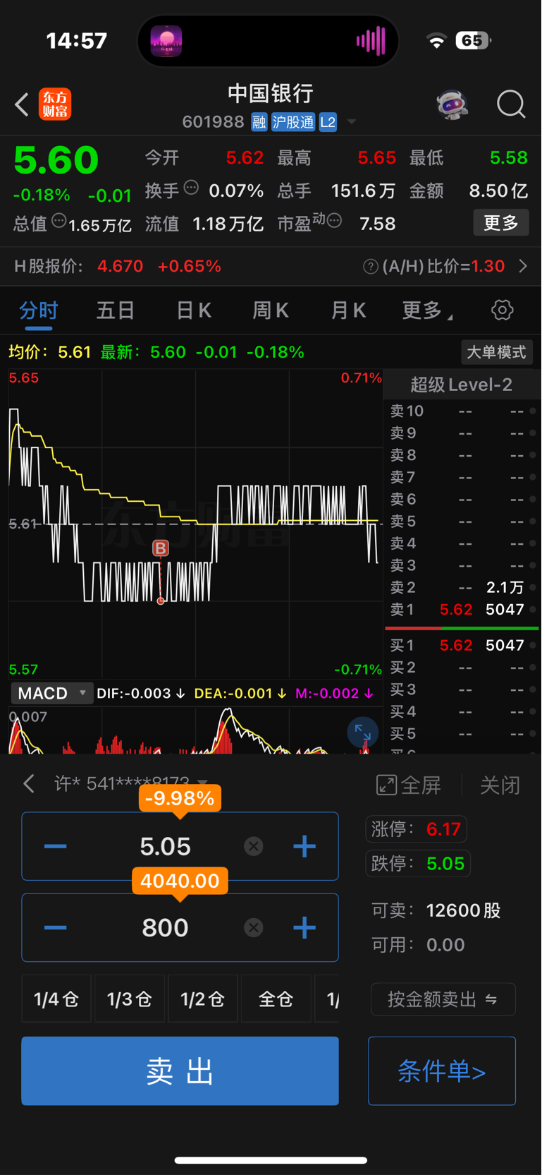
Task: Tap info icon beside 市盈动
Action: [334, 221]
